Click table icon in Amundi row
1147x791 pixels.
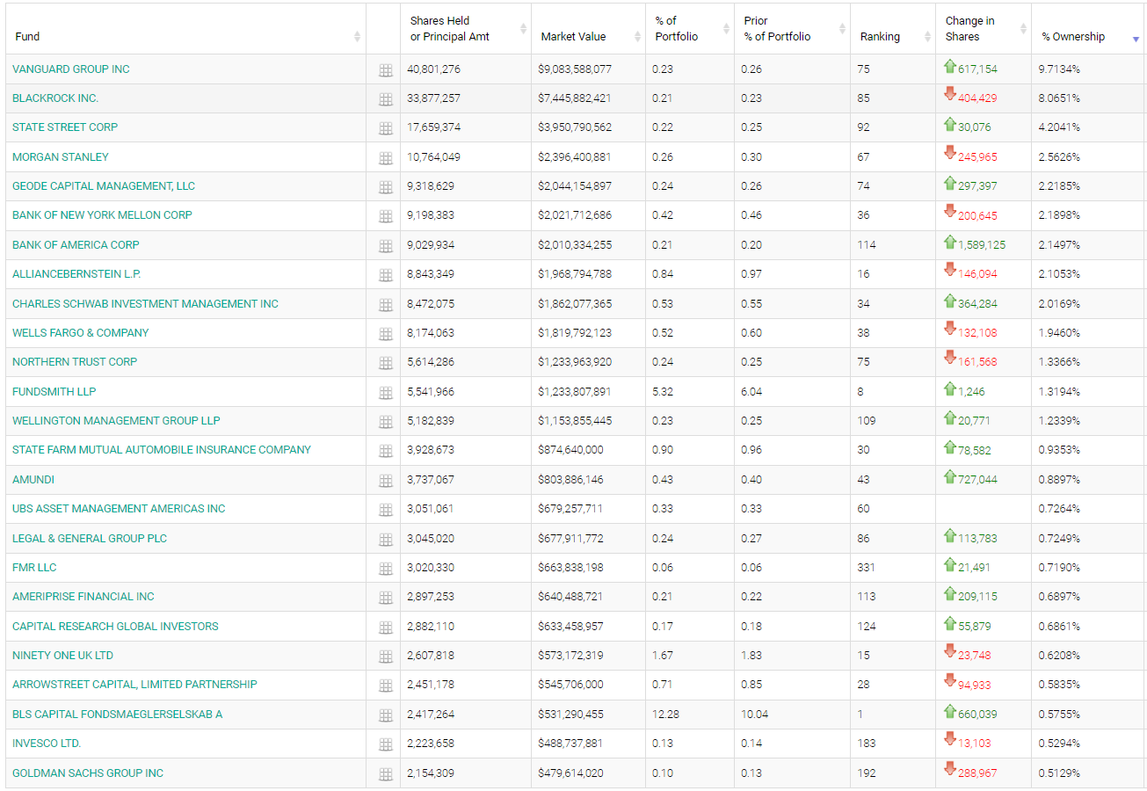[385, 481]
